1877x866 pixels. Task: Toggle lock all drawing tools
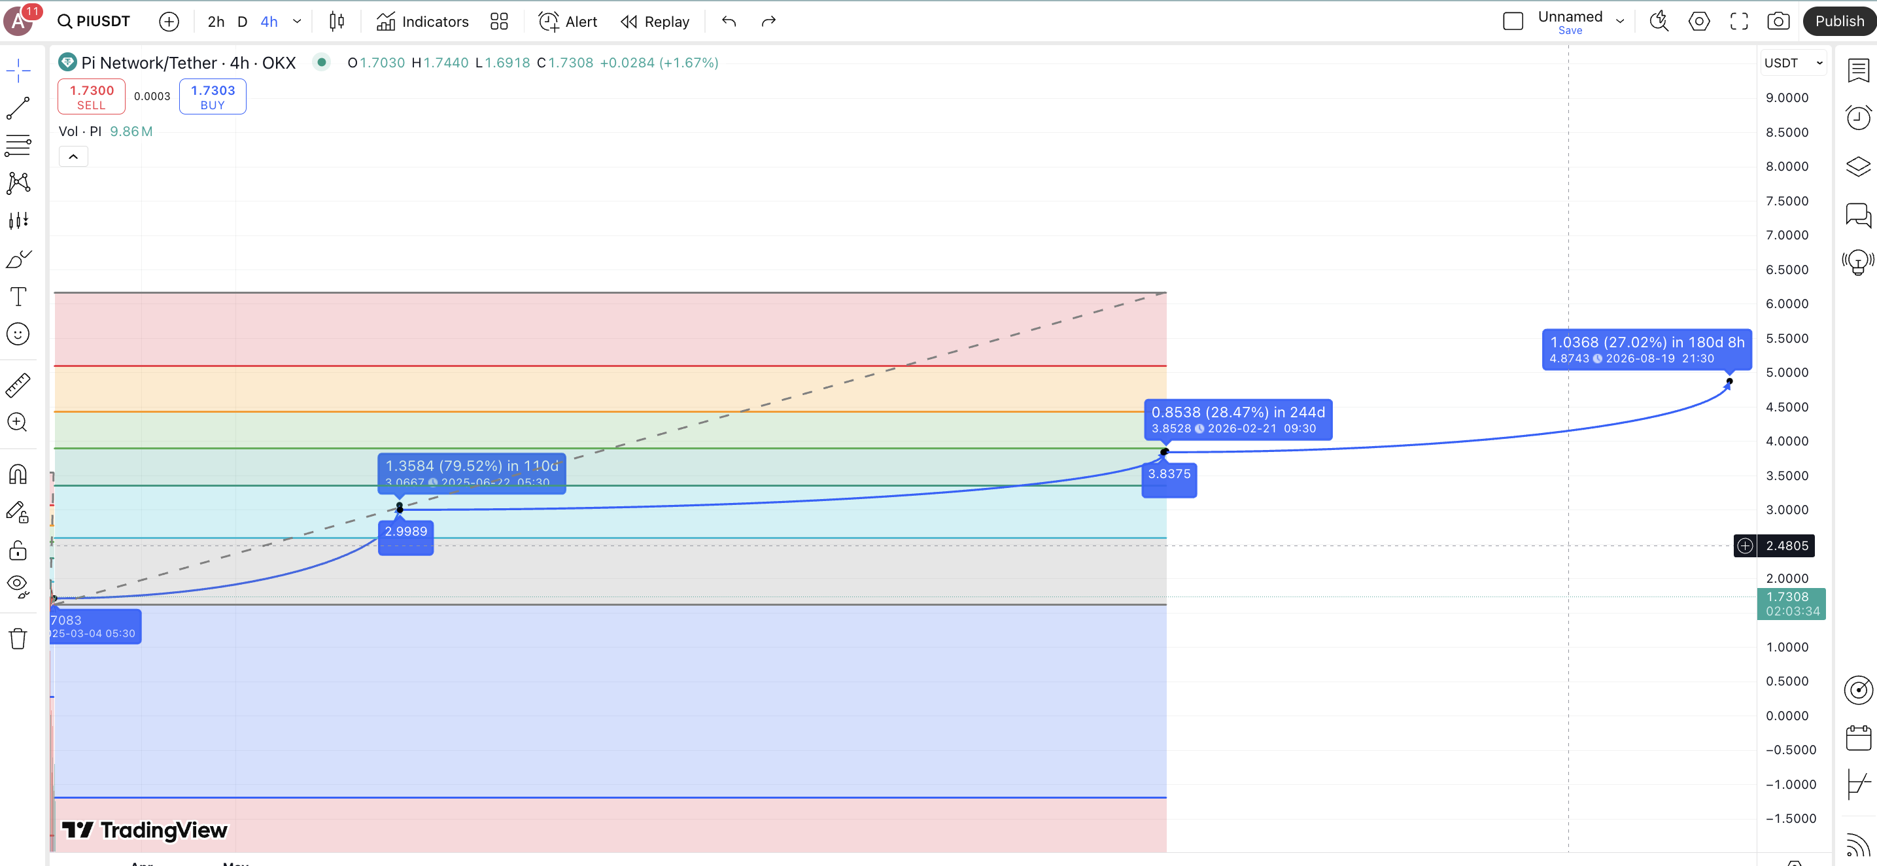[x=18, y=550]
